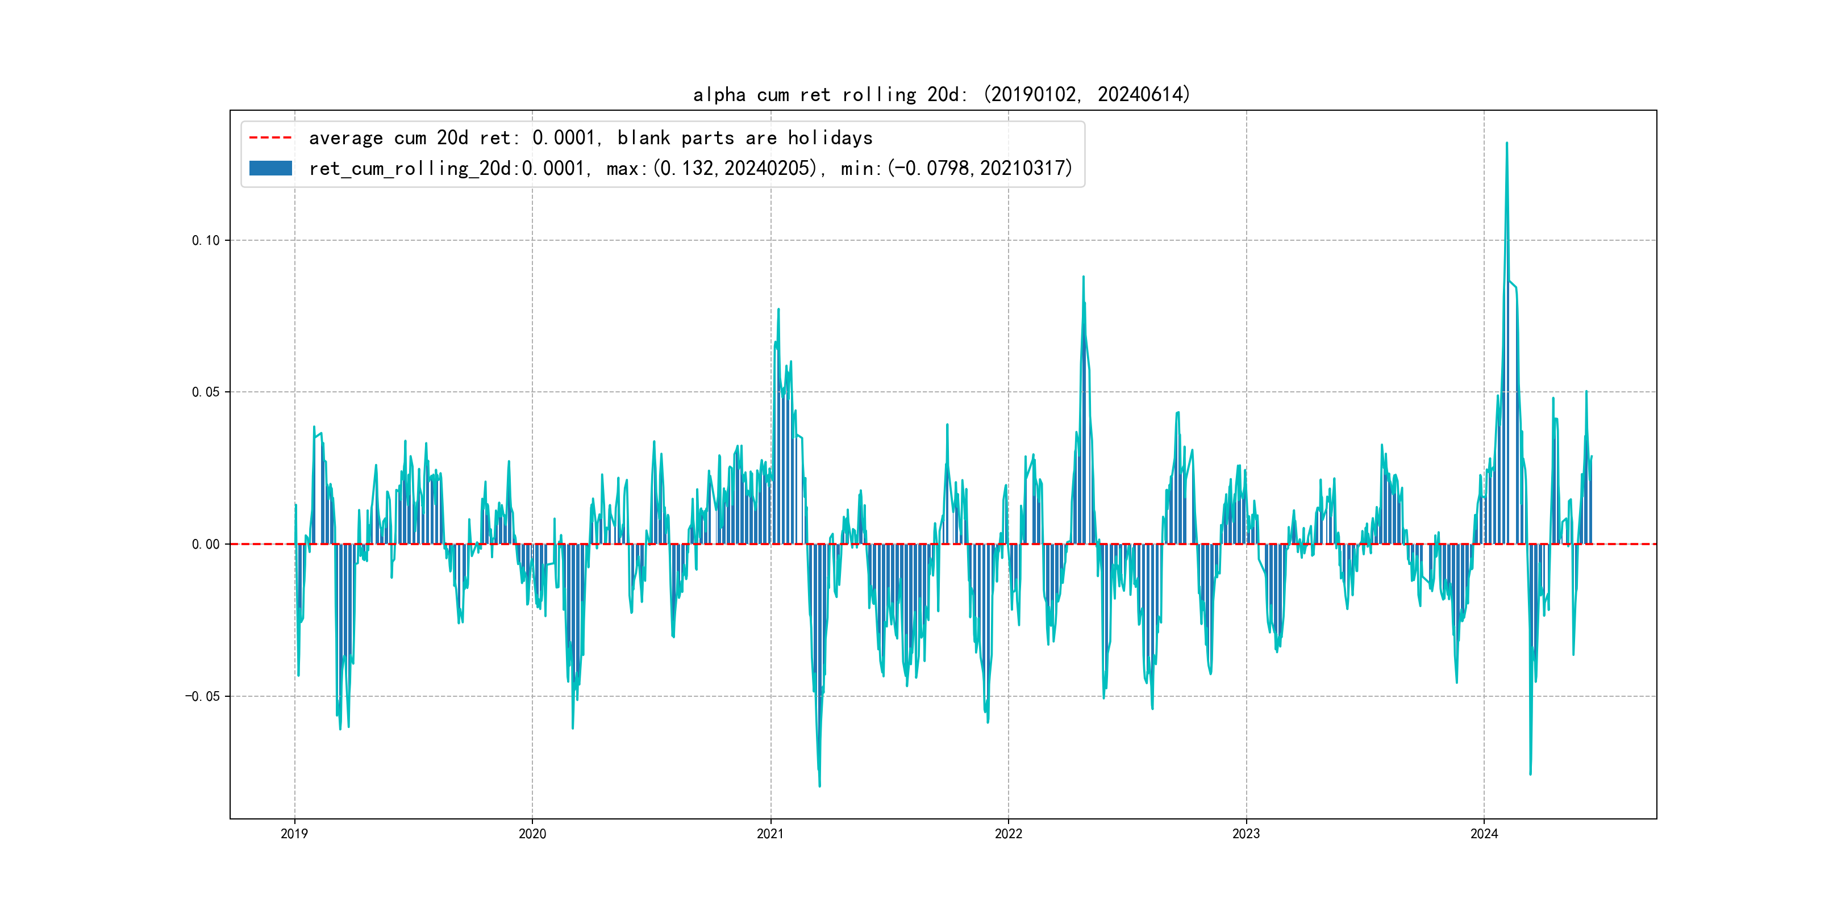Click the deep trough in early 2024

(x=1530, y=773)
